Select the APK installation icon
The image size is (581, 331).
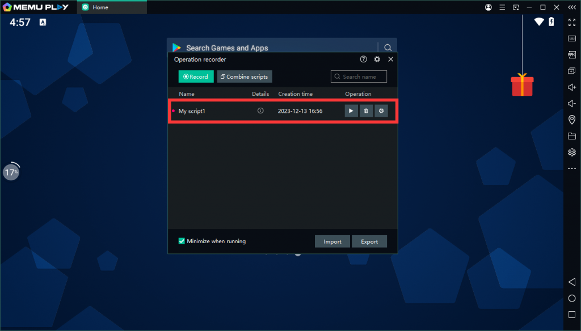tap(571, 54)
